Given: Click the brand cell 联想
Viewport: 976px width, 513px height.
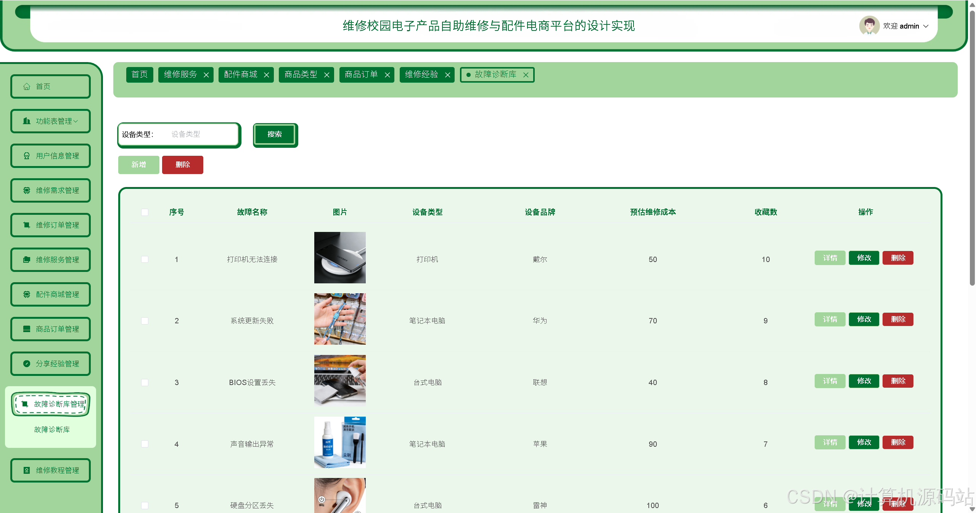Looking at the screenshot, I should (x=540, y=383).
